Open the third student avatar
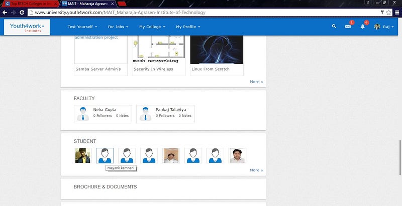 127,155
